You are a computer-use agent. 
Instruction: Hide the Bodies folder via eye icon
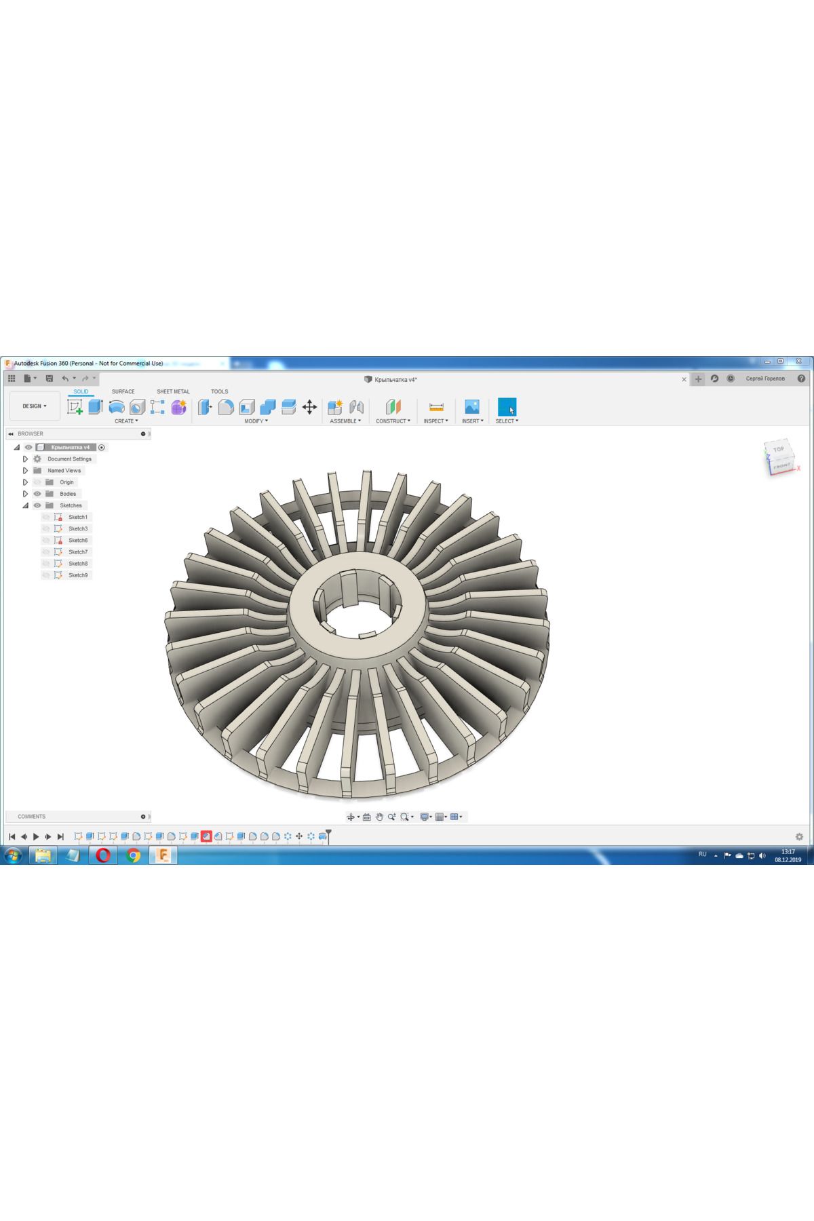tap(37, 494)
